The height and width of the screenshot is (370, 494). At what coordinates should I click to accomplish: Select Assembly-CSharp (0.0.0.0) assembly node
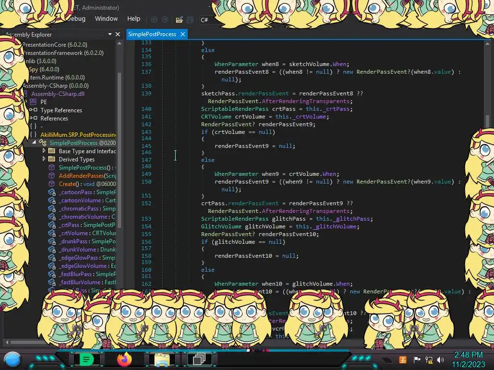pos(55,86)
